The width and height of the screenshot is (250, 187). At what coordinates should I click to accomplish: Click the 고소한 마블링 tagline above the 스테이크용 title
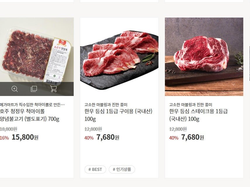(x=191, y=104)
